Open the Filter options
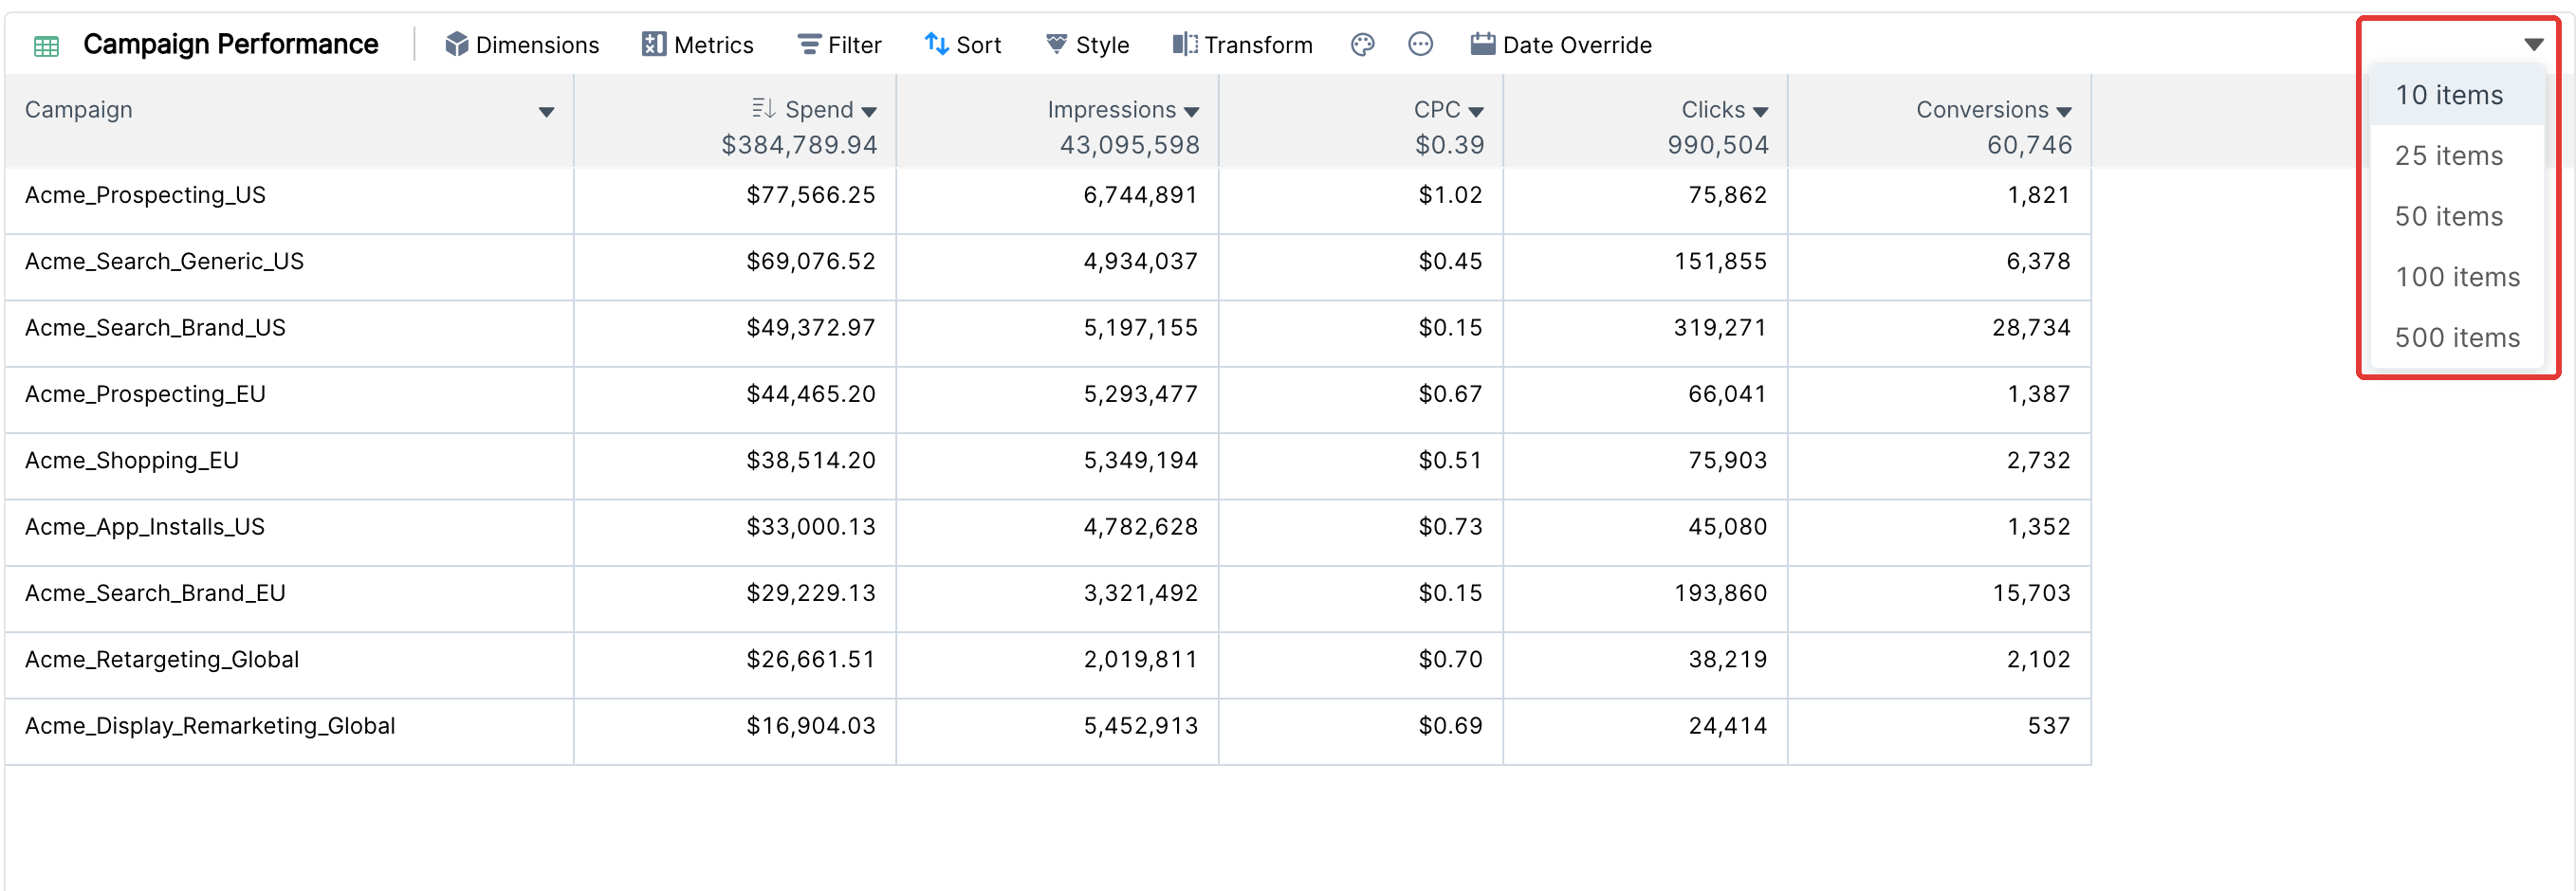This screenshot has height=891, width=2576. [x=840, y=45]
